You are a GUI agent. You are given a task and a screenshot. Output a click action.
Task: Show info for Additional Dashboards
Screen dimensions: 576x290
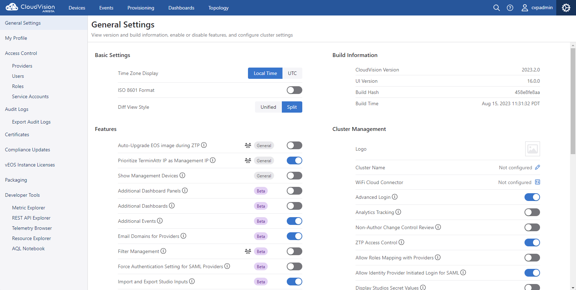172,206
